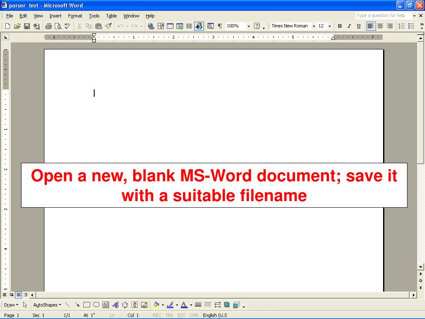Insert WordArt from the Drawing toolbar

115,305
